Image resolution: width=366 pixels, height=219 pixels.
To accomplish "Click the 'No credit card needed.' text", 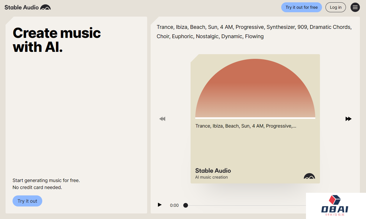I will point(37,187).
